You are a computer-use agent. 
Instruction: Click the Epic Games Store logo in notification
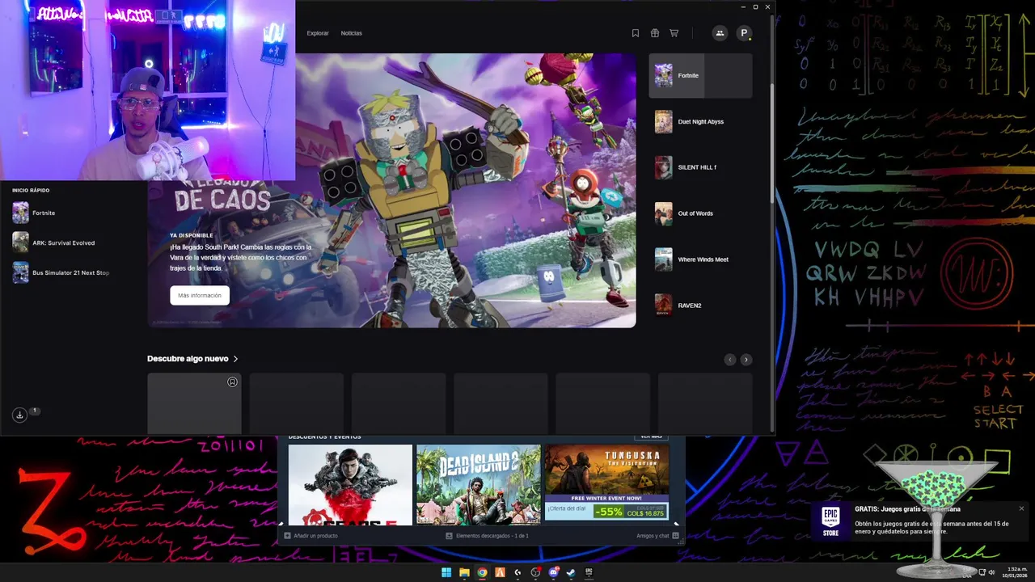tap(830, 521)
